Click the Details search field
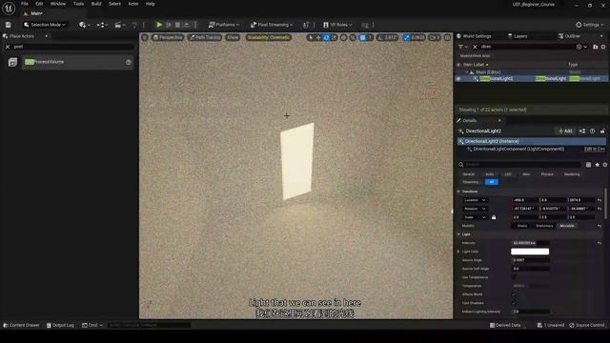This screenshot has height=343, width=610. (523, 165)
